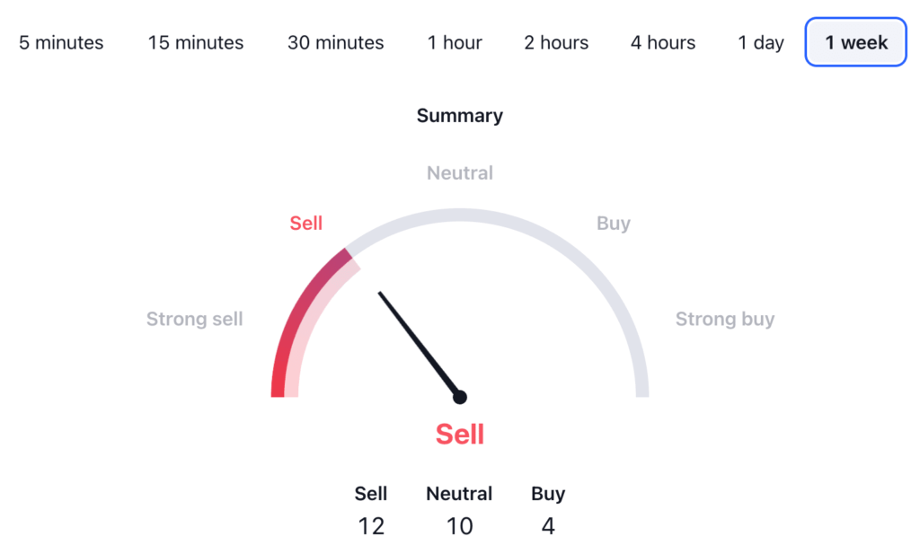Choose the 30 minutes timeframe

click(x=335, y=42)
